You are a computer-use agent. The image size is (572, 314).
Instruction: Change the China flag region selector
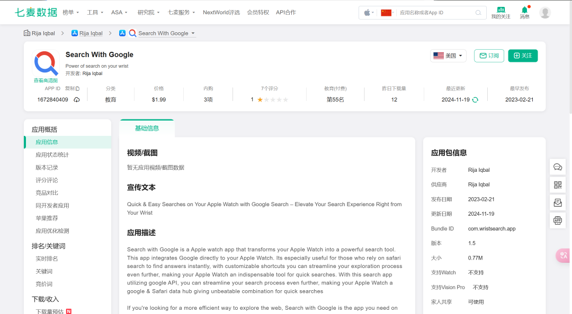pyautogui.click(x=387, y=13)
